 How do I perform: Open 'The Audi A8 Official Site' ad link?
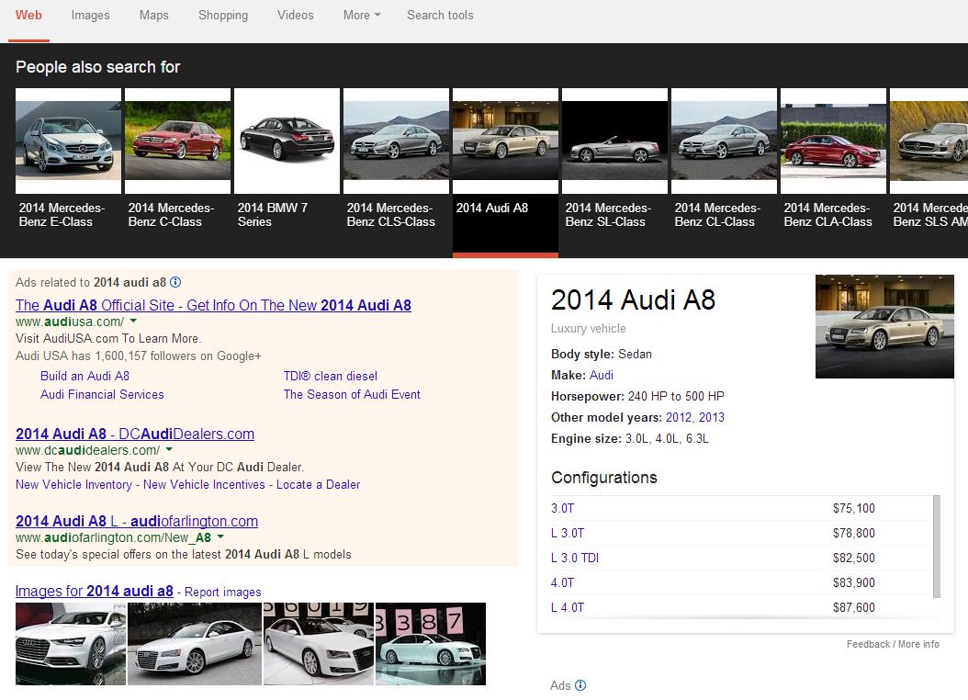pos(213,305)
